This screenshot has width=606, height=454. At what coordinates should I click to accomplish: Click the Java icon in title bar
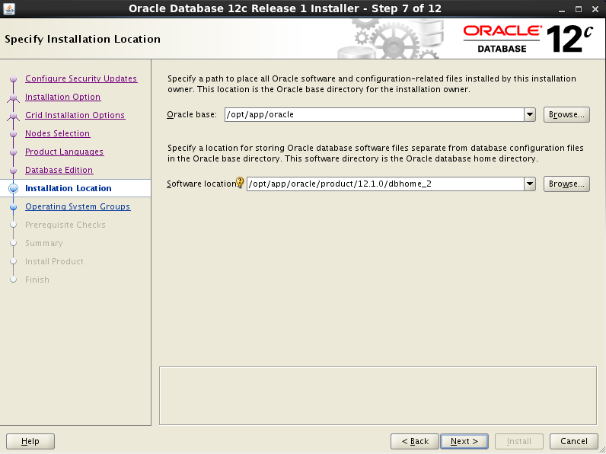[9, 8]
